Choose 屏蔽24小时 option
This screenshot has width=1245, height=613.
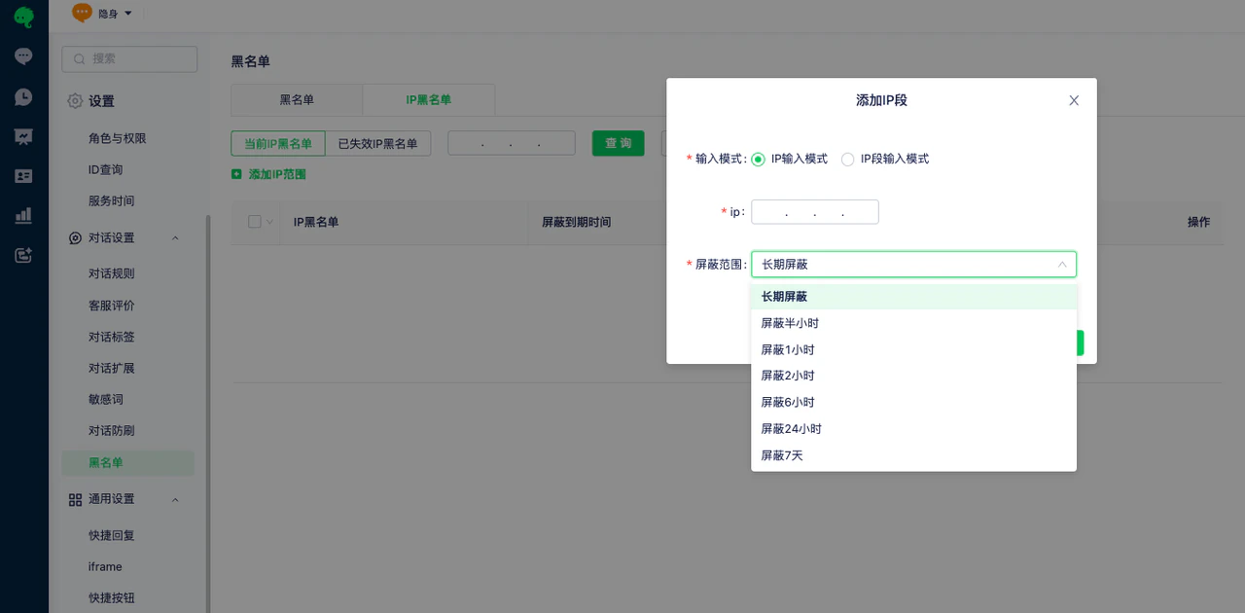913,428
